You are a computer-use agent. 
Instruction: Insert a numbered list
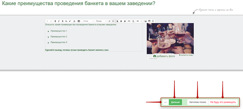(110, 21)
